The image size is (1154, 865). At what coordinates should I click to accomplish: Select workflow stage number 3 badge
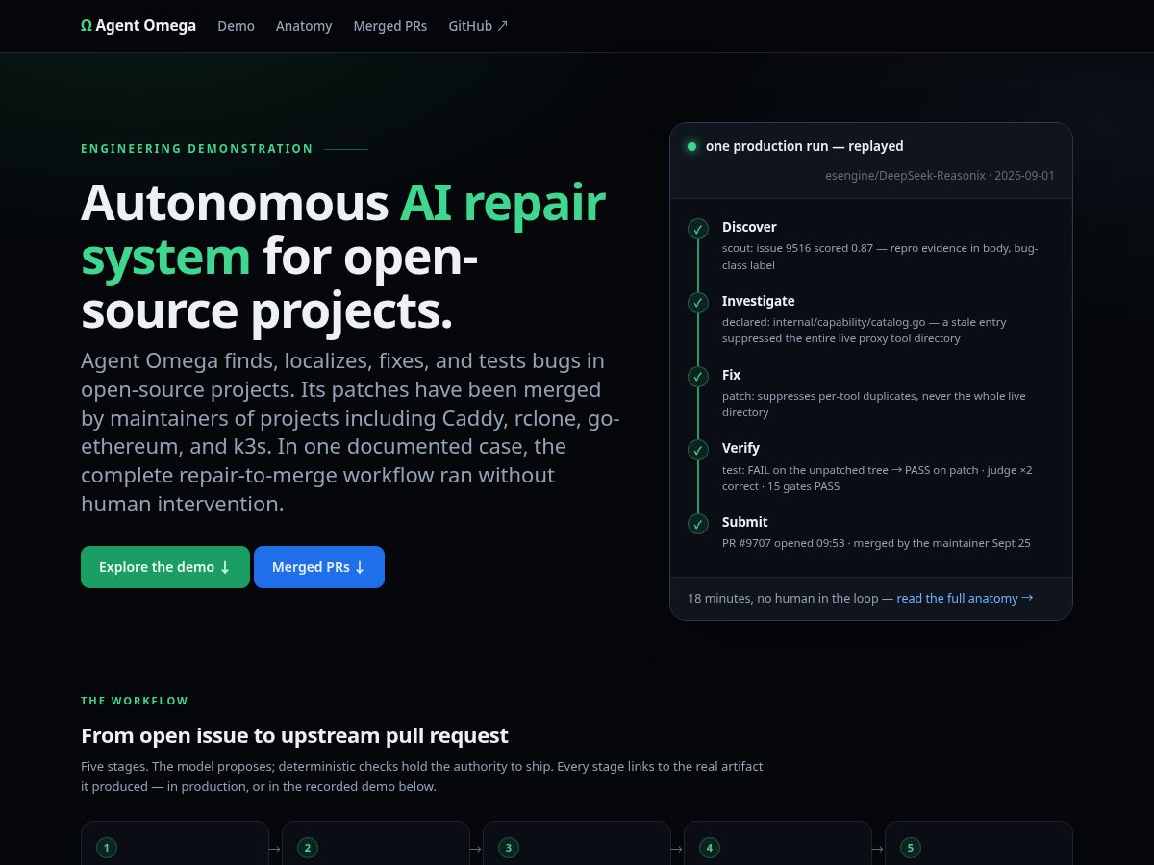[x=509, y=848]
